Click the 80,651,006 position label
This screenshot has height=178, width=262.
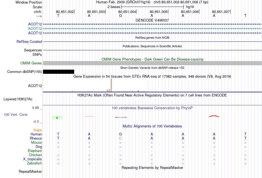pos(190,12)
